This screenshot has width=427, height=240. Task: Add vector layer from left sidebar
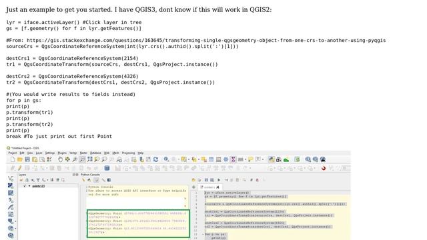11,179
